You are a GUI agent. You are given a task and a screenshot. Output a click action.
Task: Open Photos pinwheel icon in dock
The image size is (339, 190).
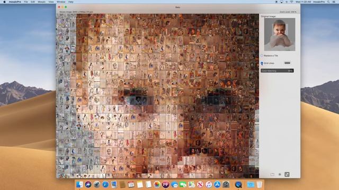(157, 185)
